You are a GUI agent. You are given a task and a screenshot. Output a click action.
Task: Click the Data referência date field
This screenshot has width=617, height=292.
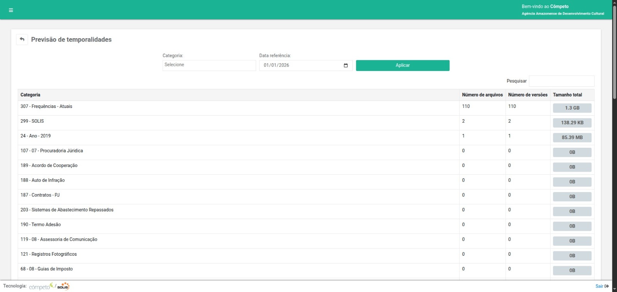pyautogui.click(x=301, y=66)
